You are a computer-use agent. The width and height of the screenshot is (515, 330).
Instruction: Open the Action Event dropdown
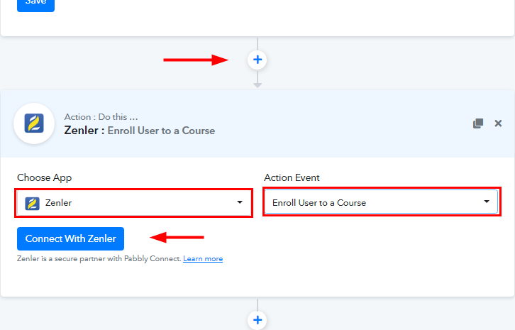click(381, 202)
